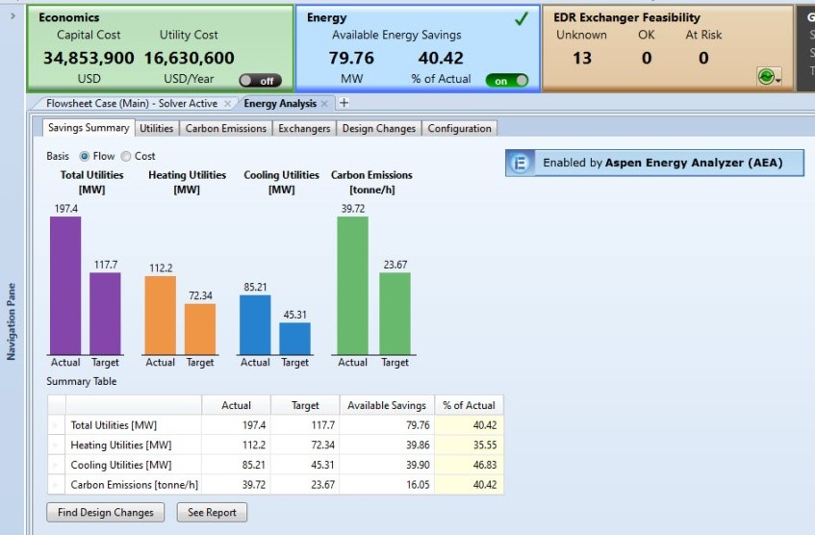
Task: Close the Energy Analysis tab
Action: tap(324, 104)
